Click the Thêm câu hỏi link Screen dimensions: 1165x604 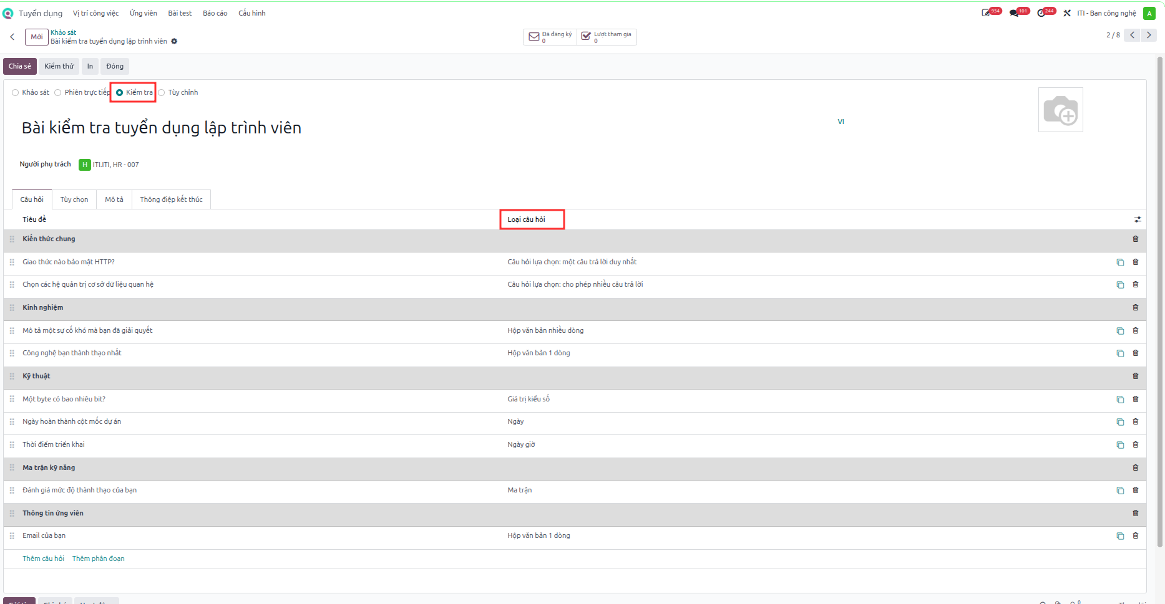pos(44,558)
